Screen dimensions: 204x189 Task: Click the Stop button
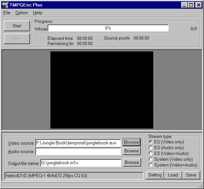coord(17,39)
